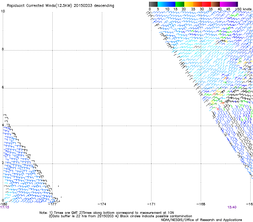Click the '-168' longitude axis label
This screenshot has width=253, height=222.
[x=201, y=204]
